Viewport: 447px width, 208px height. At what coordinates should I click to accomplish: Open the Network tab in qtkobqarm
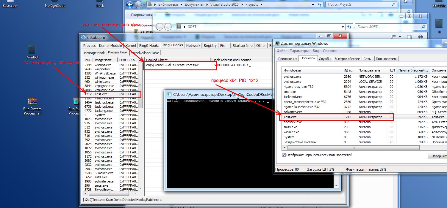tap(193, 46)
